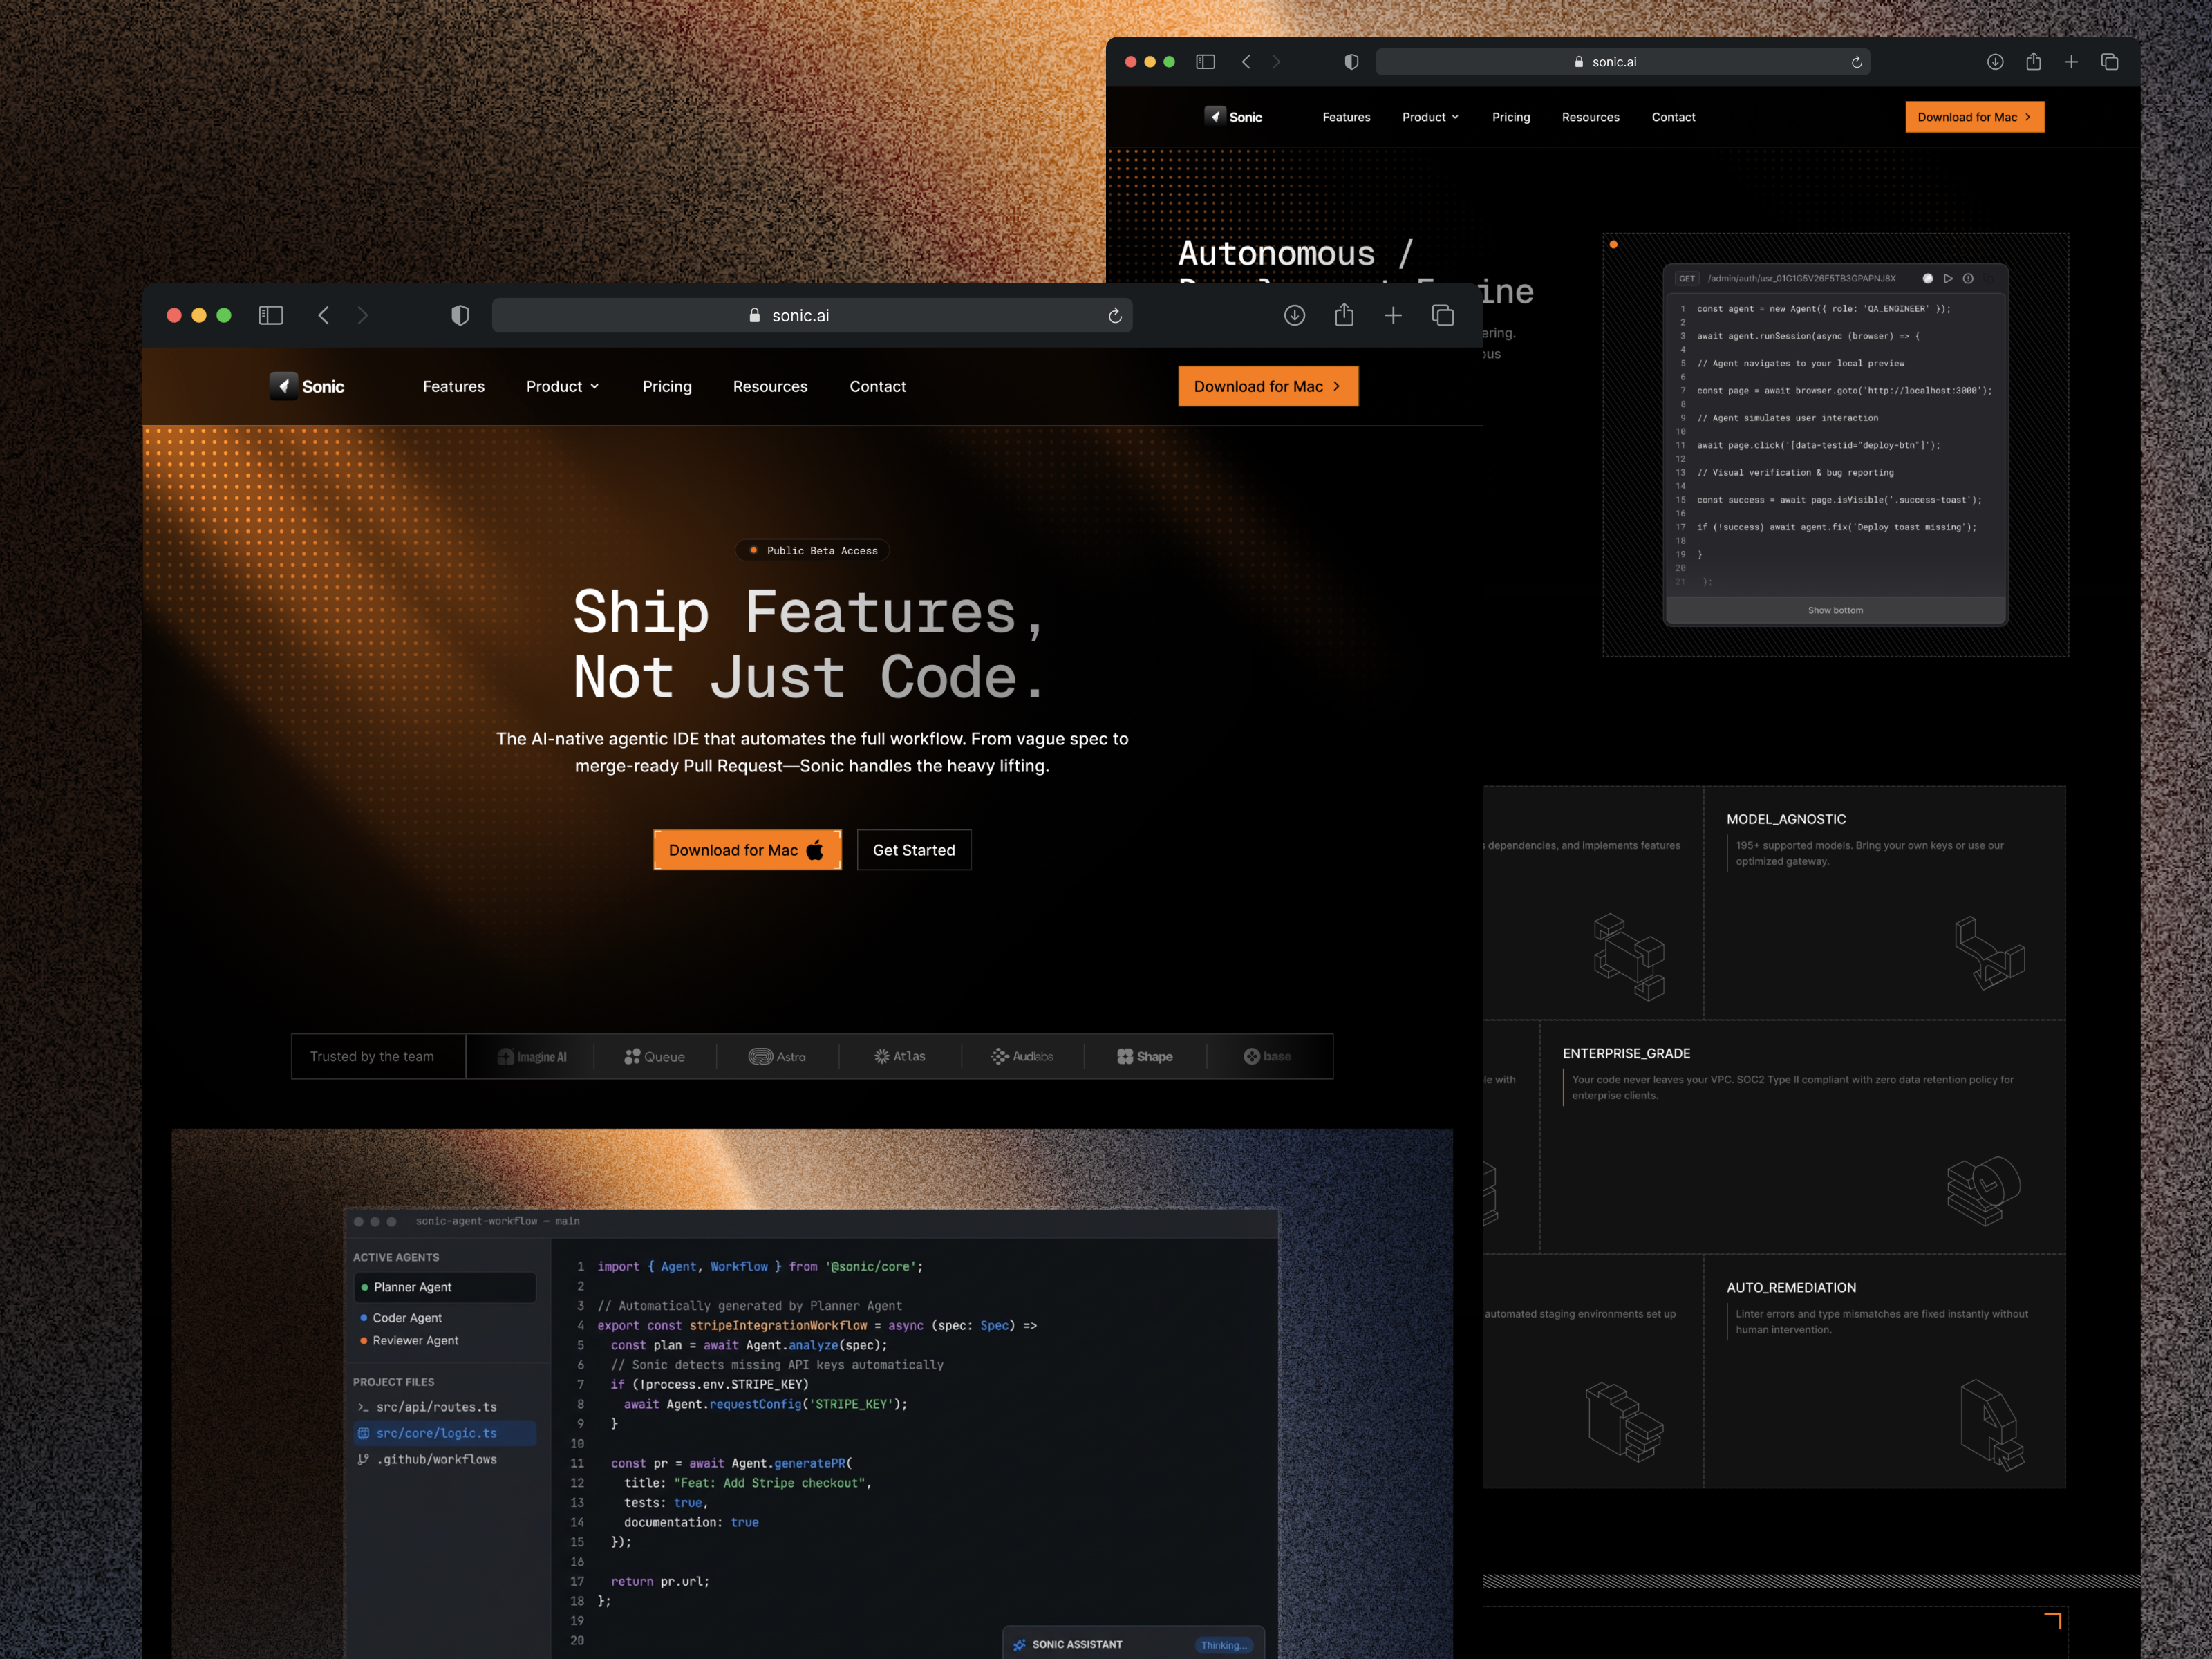
Task: Click Download for Mac in the back window's navbar
Action: click(1974, 117)
